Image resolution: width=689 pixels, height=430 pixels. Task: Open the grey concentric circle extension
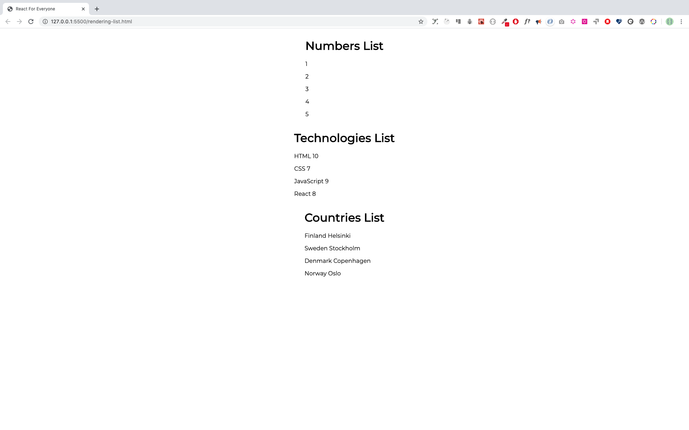pos(447,22)
